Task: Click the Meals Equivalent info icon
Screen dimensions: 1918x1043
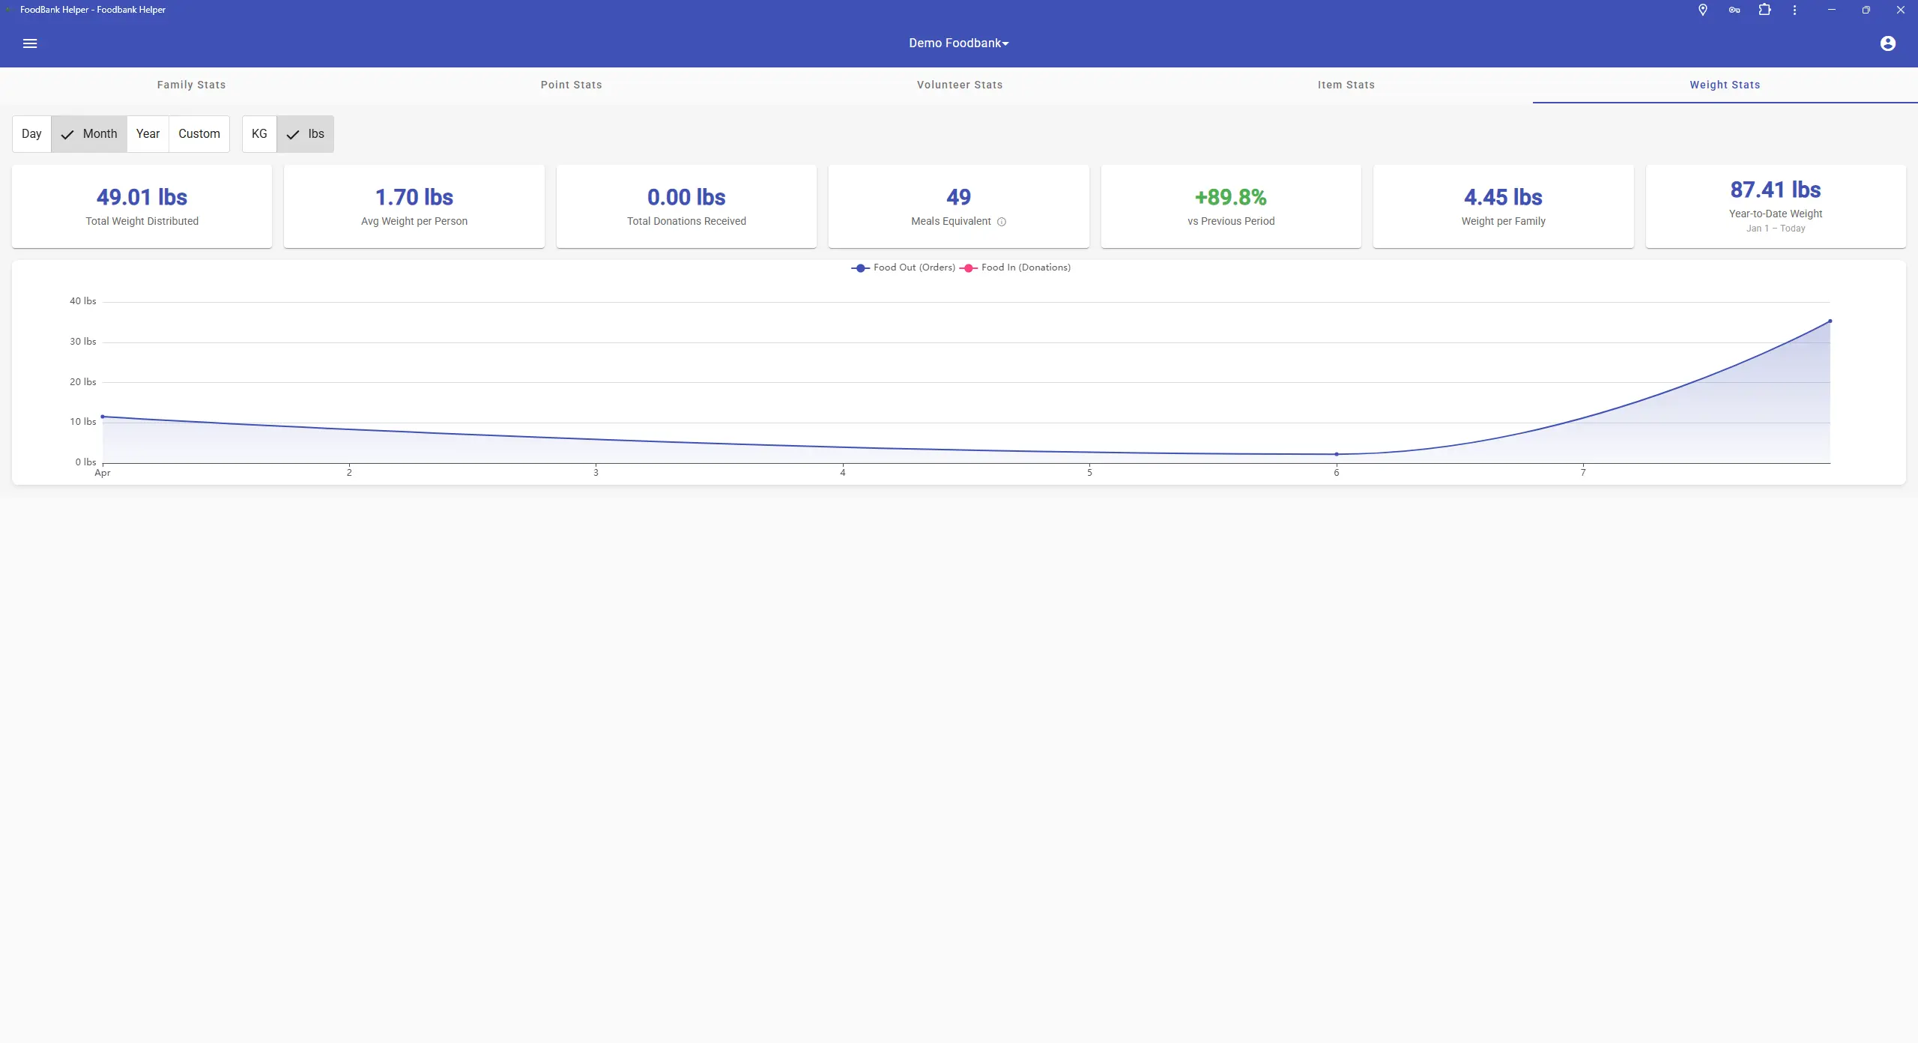Action: click(x=1002, y=222)
